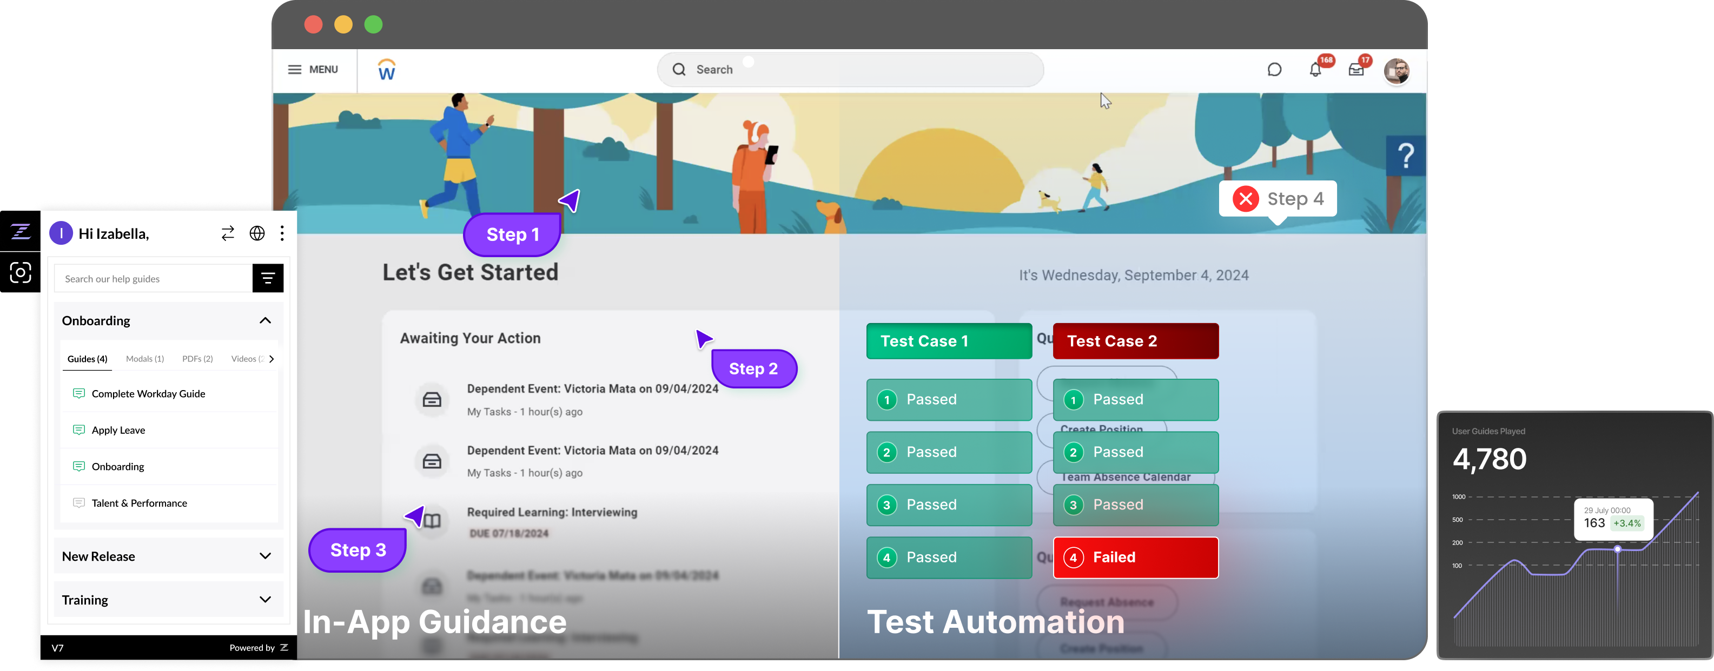This screenshot has height=671, width=1714.
Task: Switch to the Modals (1) tab
Action: [144, 359]
